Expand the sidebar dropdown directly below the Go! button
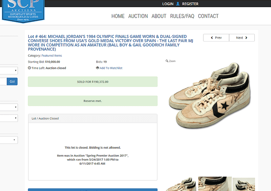Image resolution: width=271 pixels, height=191 pixels. click(x=9, y=107)
